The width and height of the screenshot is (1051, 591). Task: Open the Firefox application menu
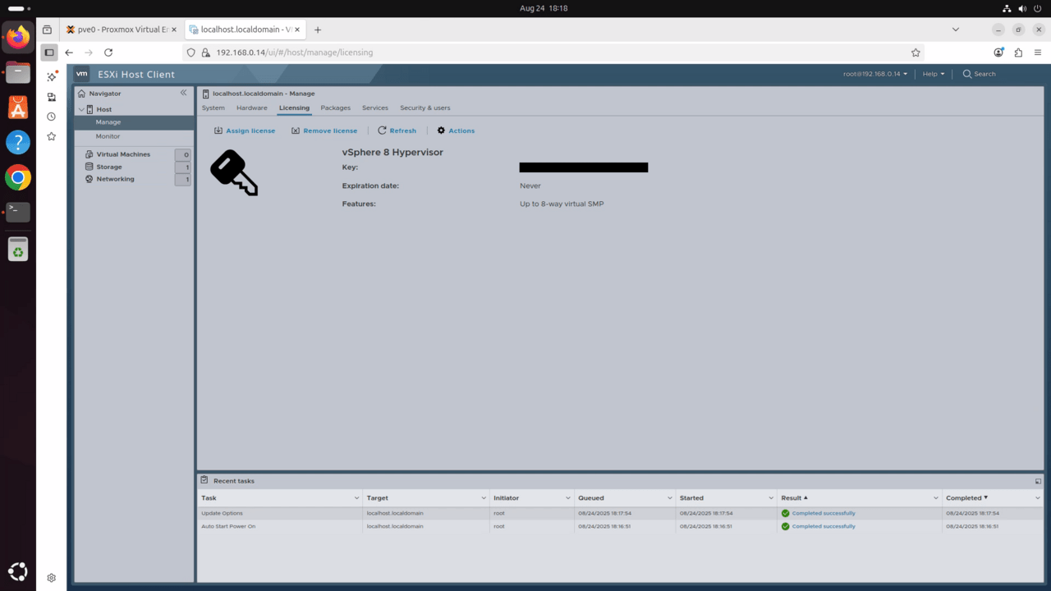[x=1038, y=52]
